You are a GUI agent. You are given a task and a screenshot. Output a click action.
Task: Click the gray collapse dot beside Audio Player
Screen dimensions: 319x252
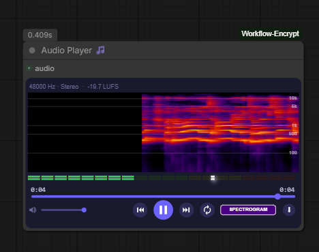[32, 51]
